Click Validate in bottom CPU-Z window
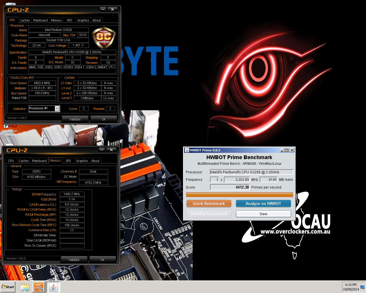This screenshot has height=293, width=366. (x=74, y=260)
